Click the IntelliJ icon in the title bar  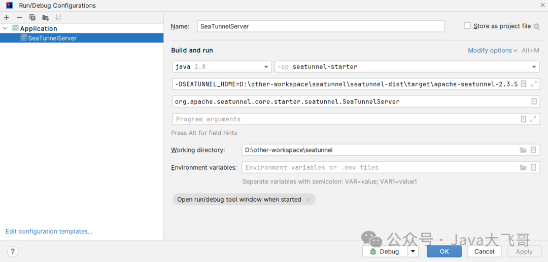click(10, 5)
